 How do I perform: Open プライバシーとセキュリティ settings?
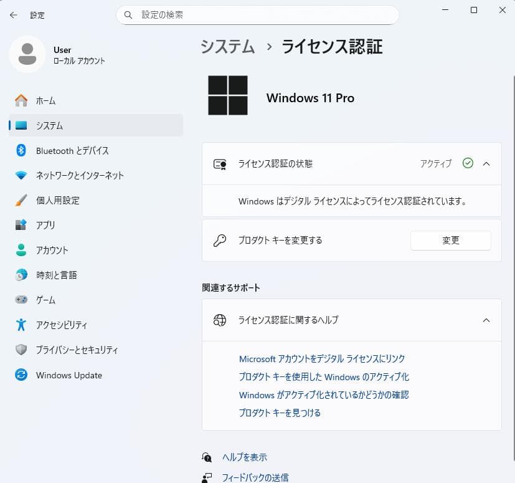77,350
